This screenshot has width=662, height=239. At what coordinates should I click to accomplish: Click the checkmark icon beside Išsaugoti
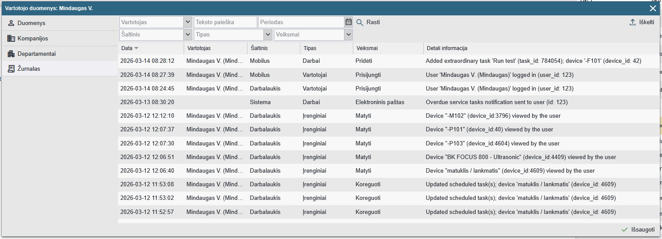624,229
